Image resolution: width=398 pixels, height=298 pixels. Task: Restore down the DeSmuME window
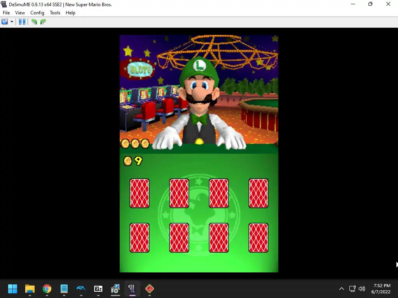370,4
